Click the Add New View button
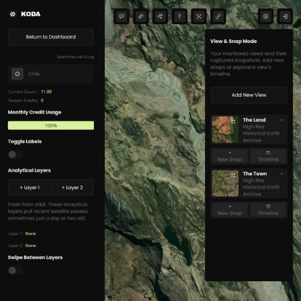Viewport: 301px width, 301px height. [x=249, y=95]
